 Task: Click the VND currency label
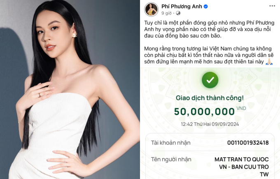pos(241,108)
